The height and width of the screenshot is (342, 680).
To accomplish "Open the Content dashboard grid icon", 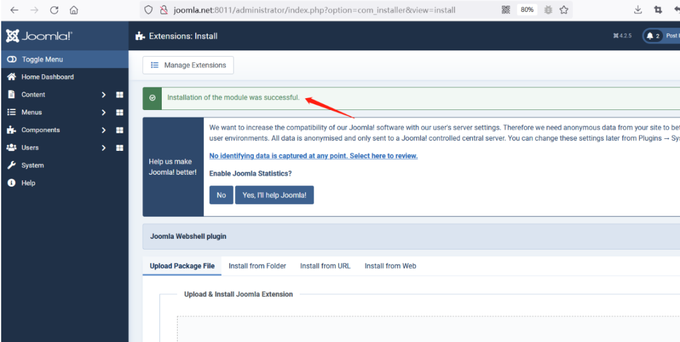I will 120,95.
